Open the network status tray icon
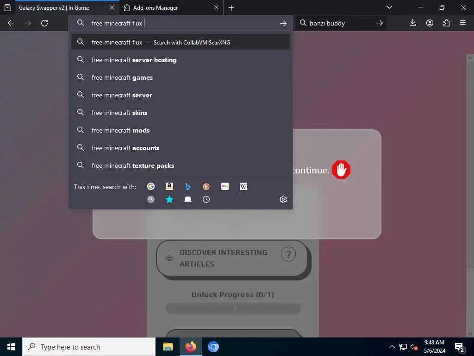 [x=403, y=347]
